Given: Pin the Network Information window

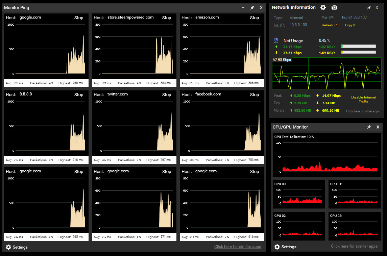Looking at the screenshot, I should coord(369,8).
